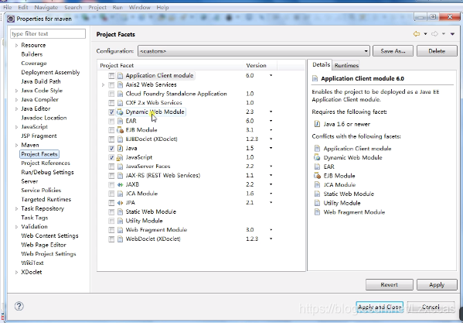Click the Apply and Close button
Viewport: 463px width, 323px height.
380,307
